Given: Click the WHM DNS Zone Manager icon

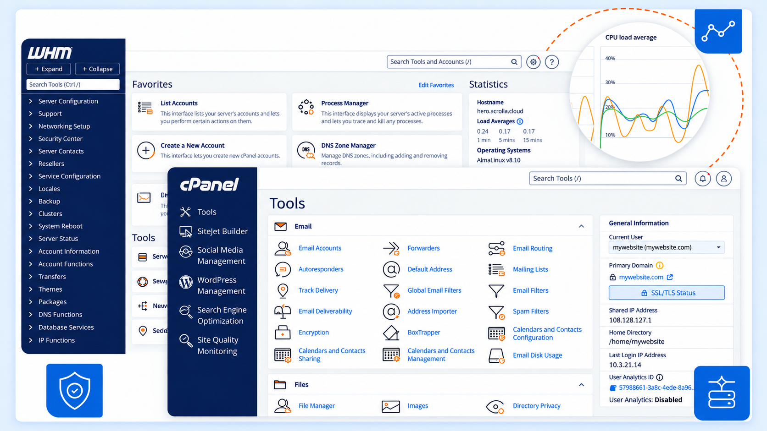Looking at the screenshot, I should 306,150.
